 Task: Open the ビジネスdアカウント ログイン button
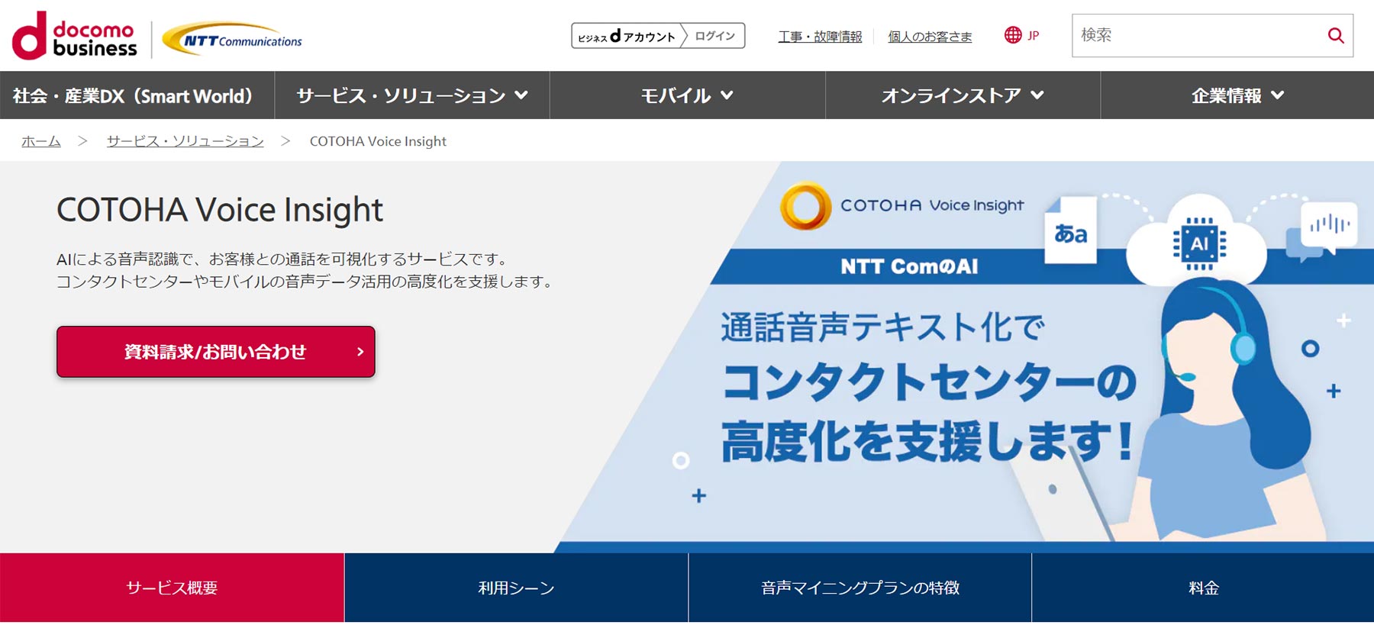click(x=658, y=36)
